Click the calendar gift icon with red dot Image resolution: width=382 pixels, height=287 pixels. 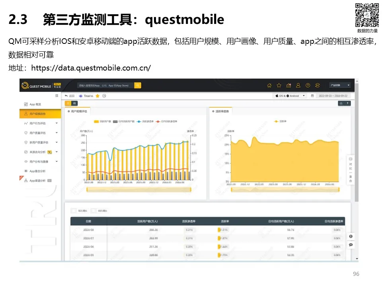pyautogui.click(x=289, y=85)
